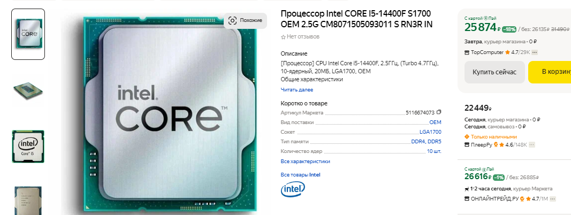Open the three-dots info beside ОНЛАЙНТРЕЙД.РУ rating
571x215 pixels.
tap(553, 199)
